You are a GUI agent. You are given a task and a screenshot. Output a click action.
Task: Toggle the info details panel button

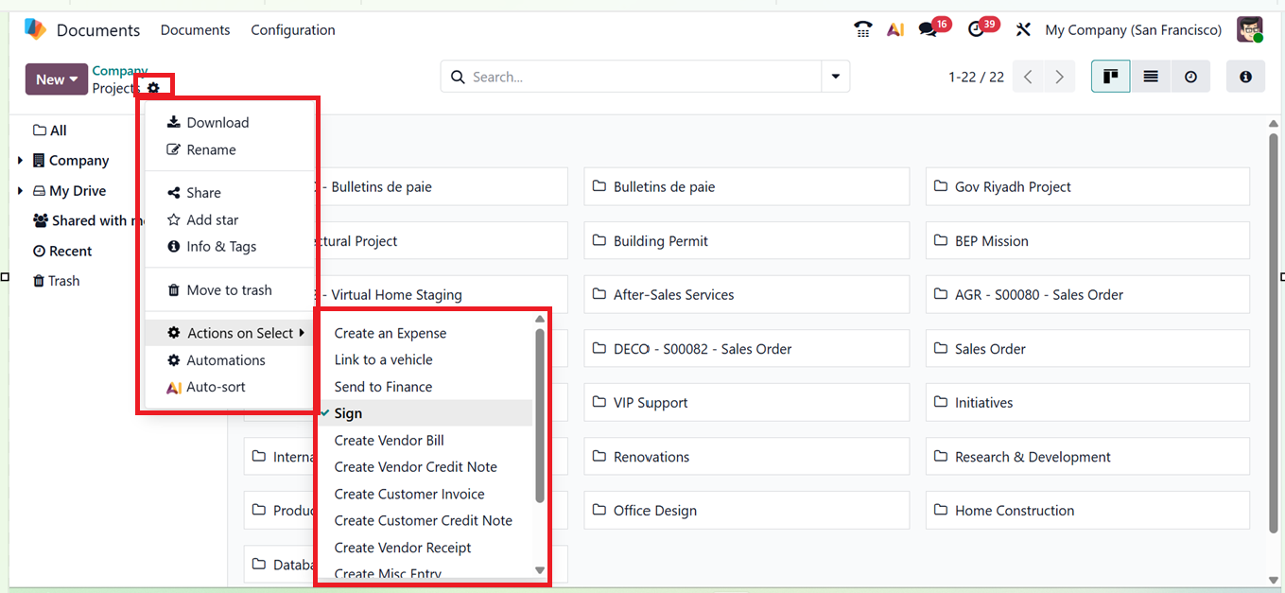(x=1245, y=77)
